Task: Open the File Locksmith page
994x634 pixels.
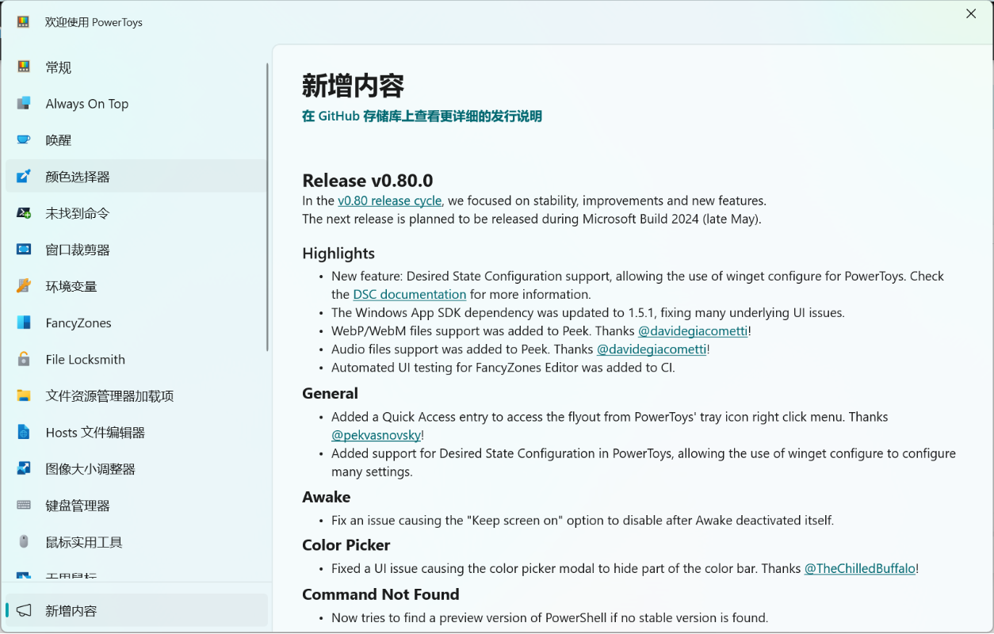Action: [x=136, y=359]
